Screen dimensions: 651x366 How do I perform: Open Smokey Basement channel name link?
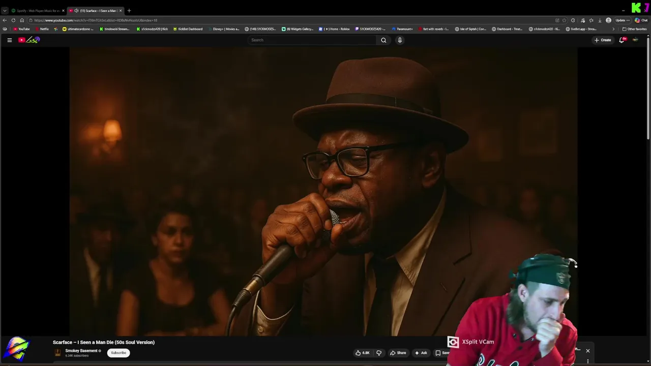tap(81, 351)
